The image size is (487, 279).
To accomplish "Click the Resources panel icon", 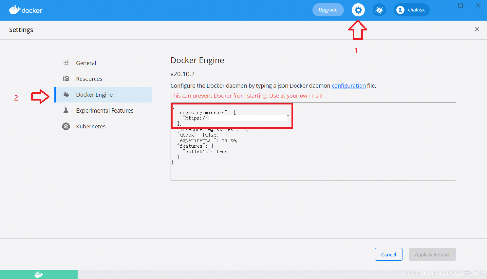I will click(66, 78).
